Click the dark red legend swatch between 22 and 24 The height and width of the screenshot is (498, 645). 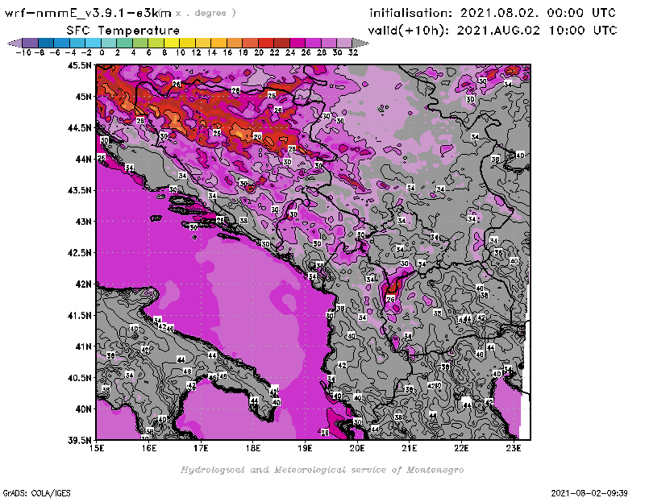point(281,43)
